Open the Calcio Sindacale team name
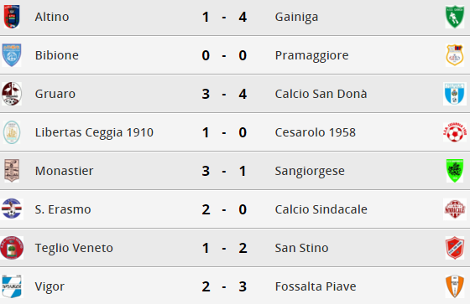The height and width of the screenshot is (304, 470). pyautogui.click(x=321, y=209)
